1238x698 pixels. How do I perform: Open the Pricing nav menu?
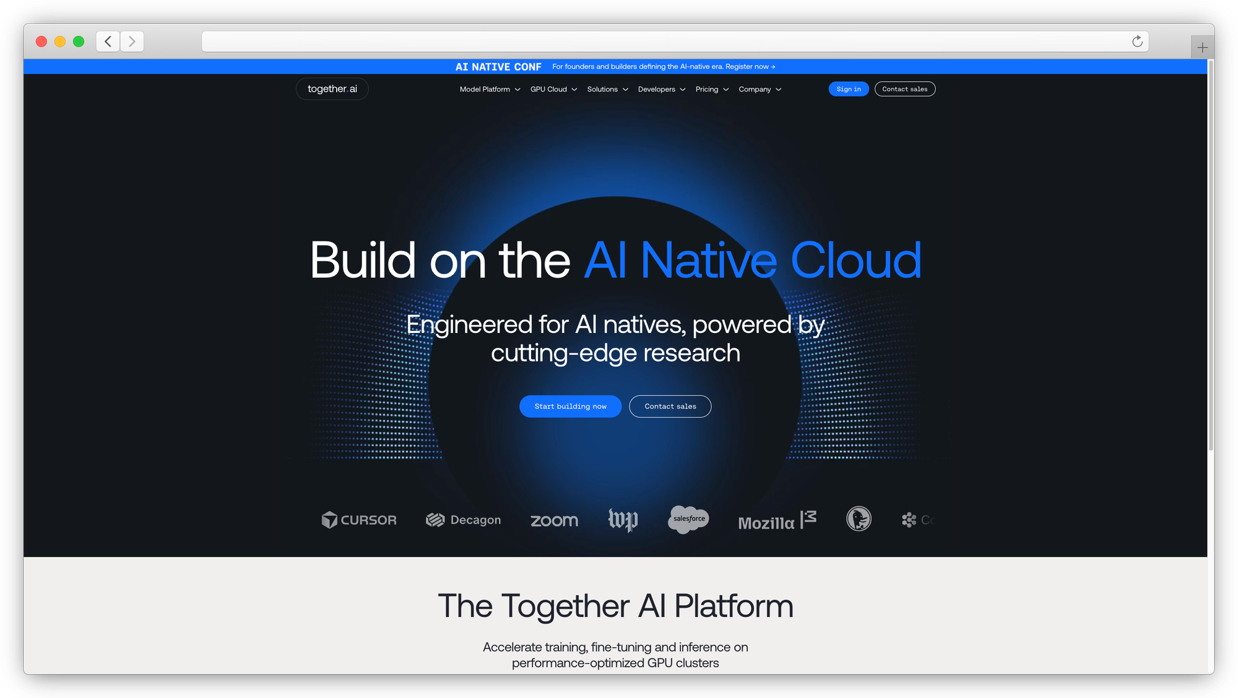pos(711,89)
